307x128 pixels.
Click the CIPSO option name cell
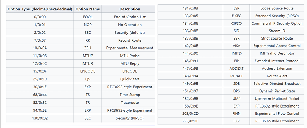(x=236, y=23)
